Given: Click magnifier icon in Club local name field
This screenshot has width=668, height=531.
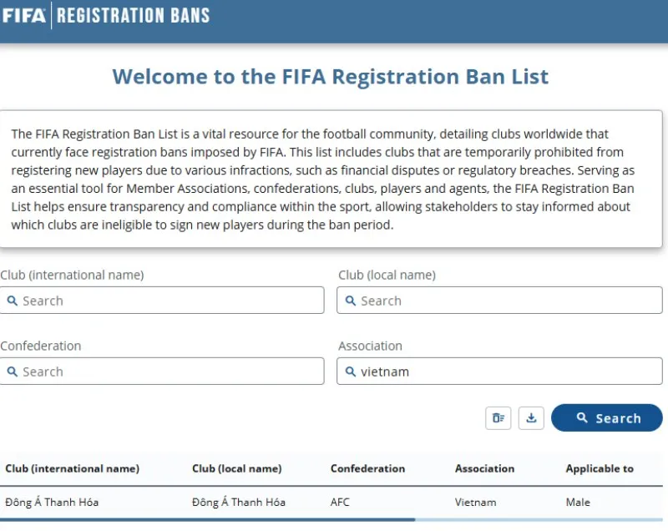Looking at the screenshot, I should tap(351, 301).
